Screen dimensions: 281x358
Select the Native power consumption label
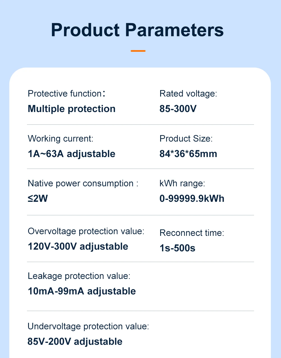83,183
